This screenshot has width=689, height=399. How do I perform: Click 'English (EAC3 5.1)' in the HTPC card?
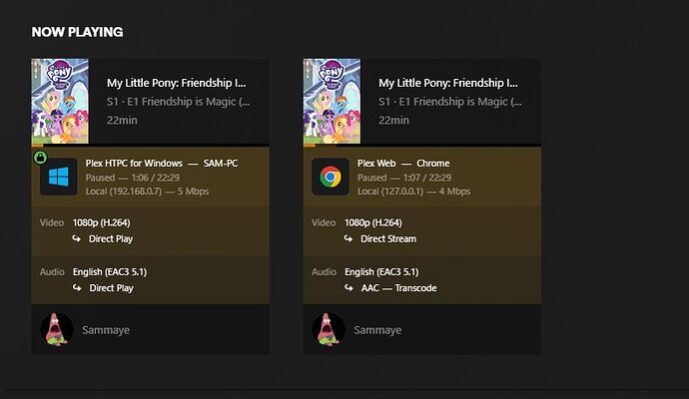tap(110, 272)
